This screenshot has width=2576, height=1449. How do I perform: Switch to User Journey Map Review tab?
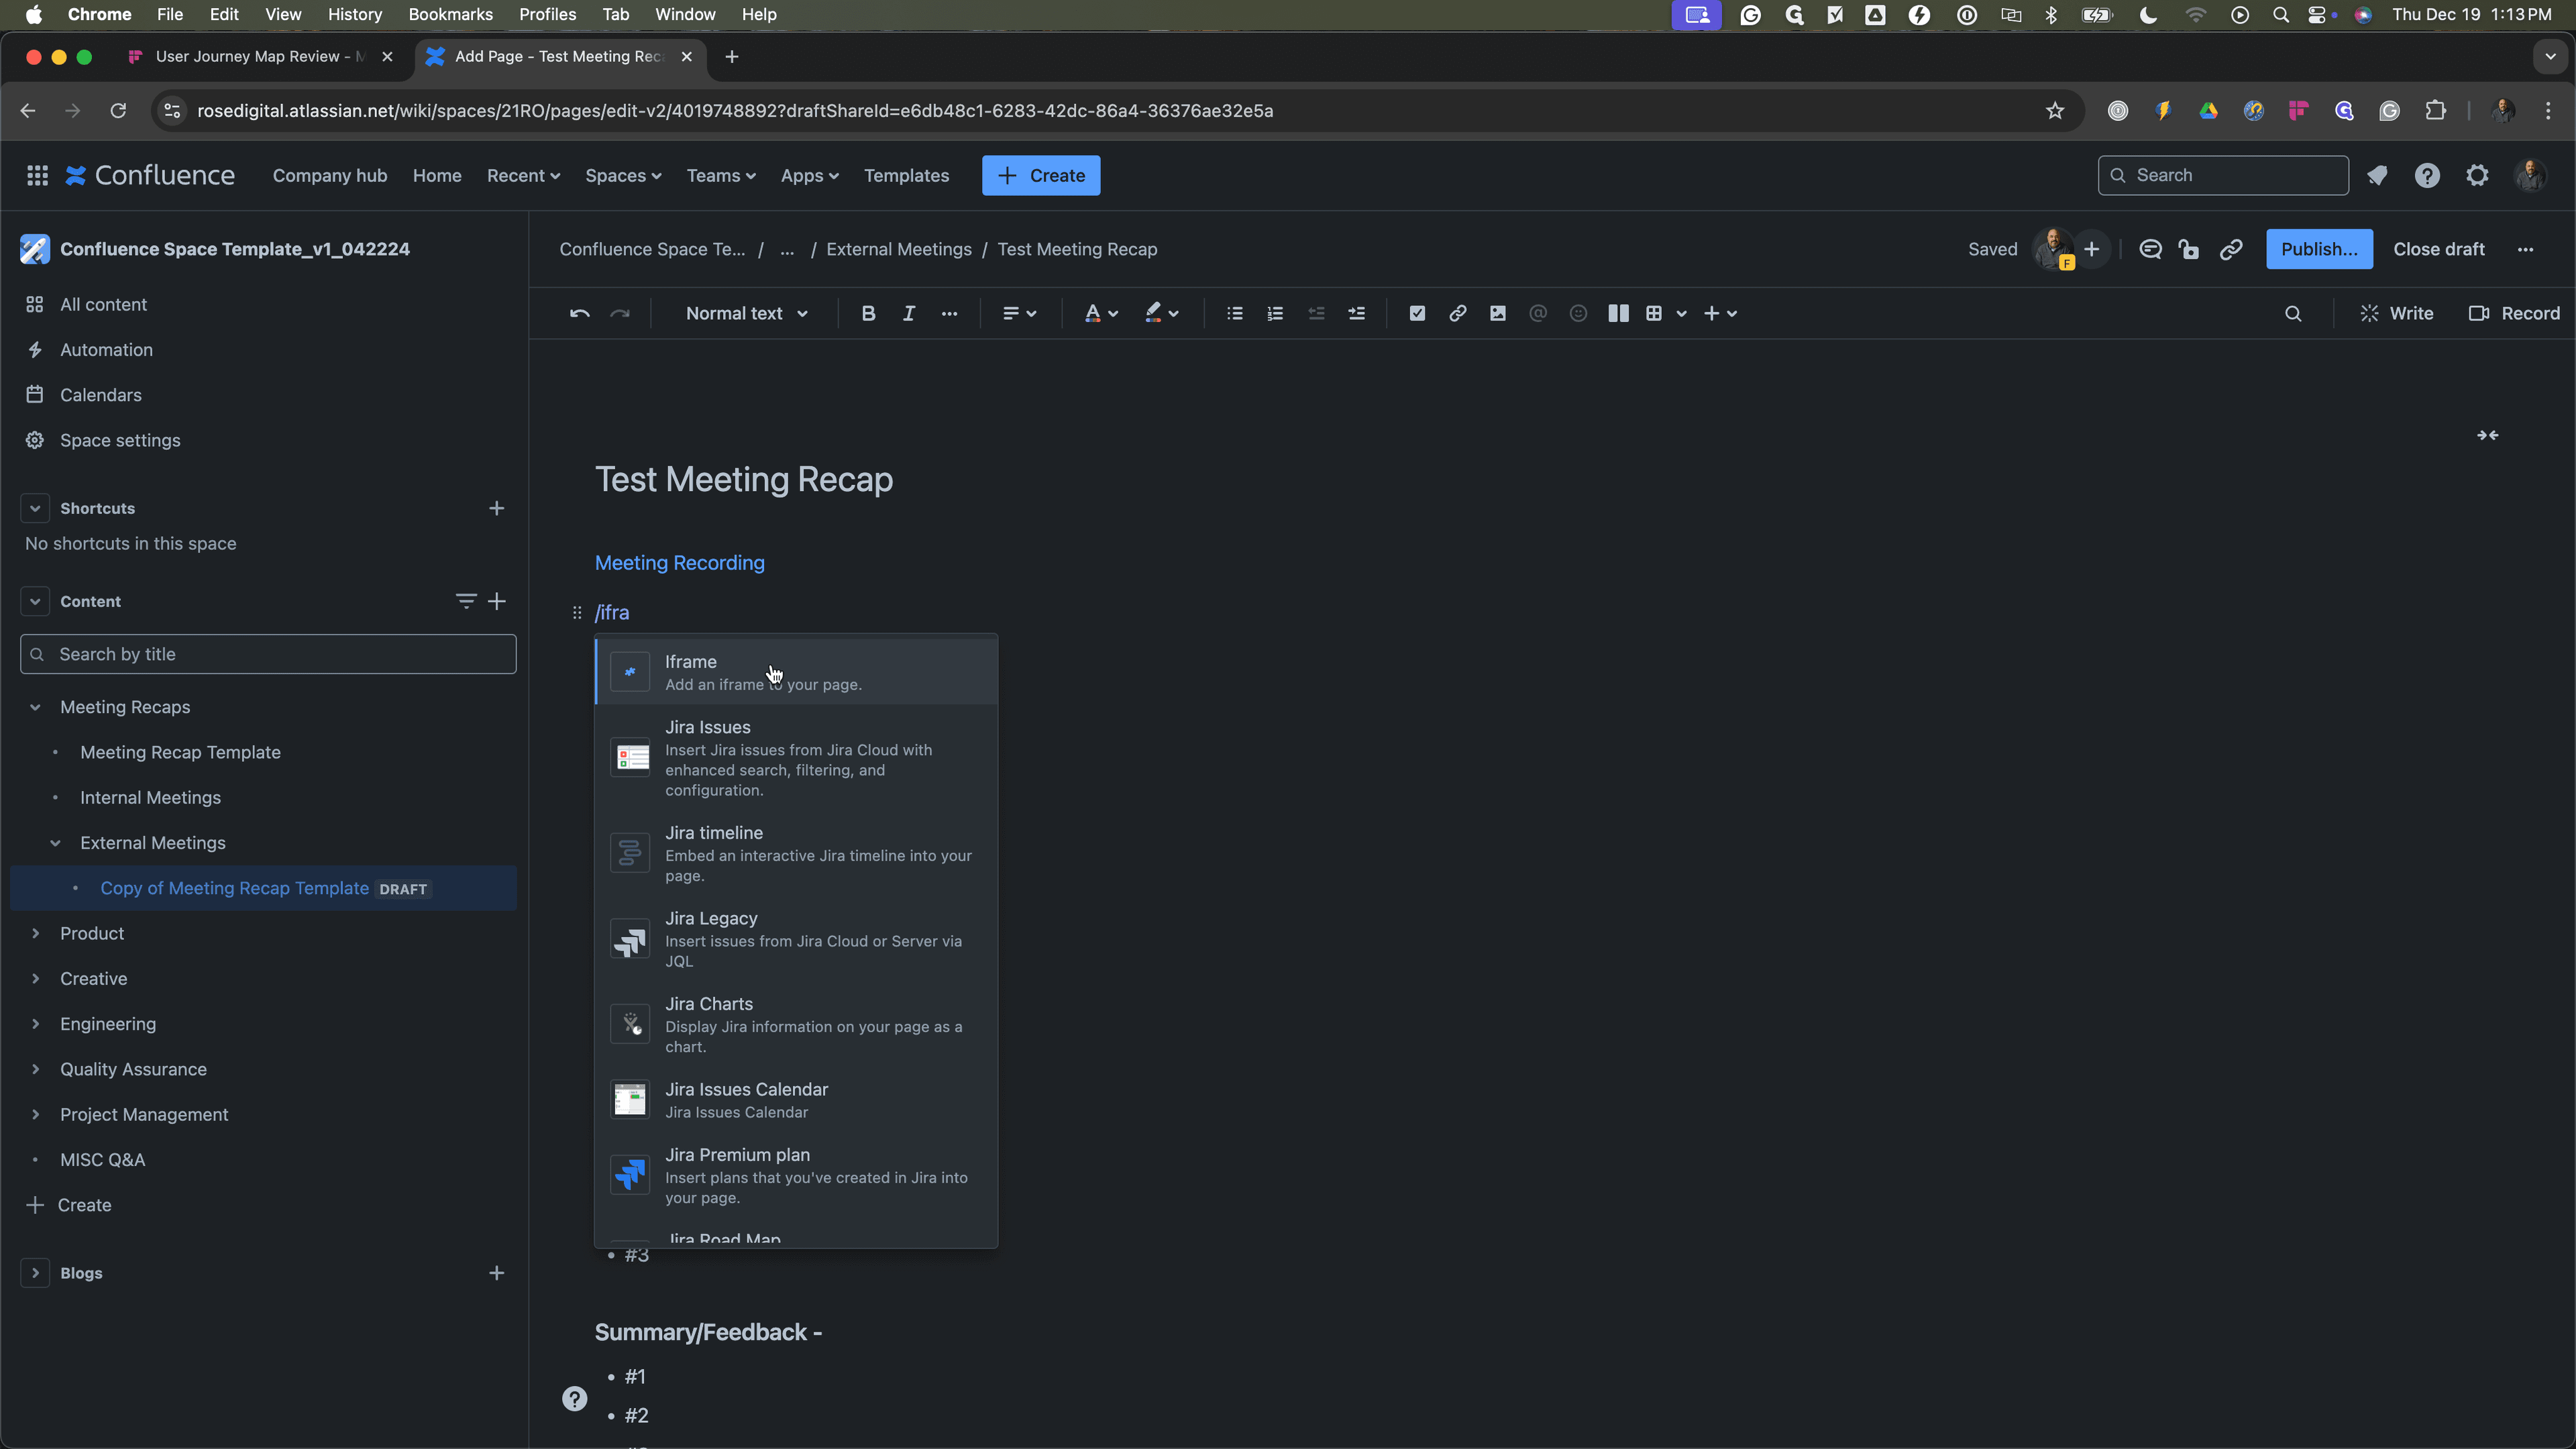coord(260,56)
